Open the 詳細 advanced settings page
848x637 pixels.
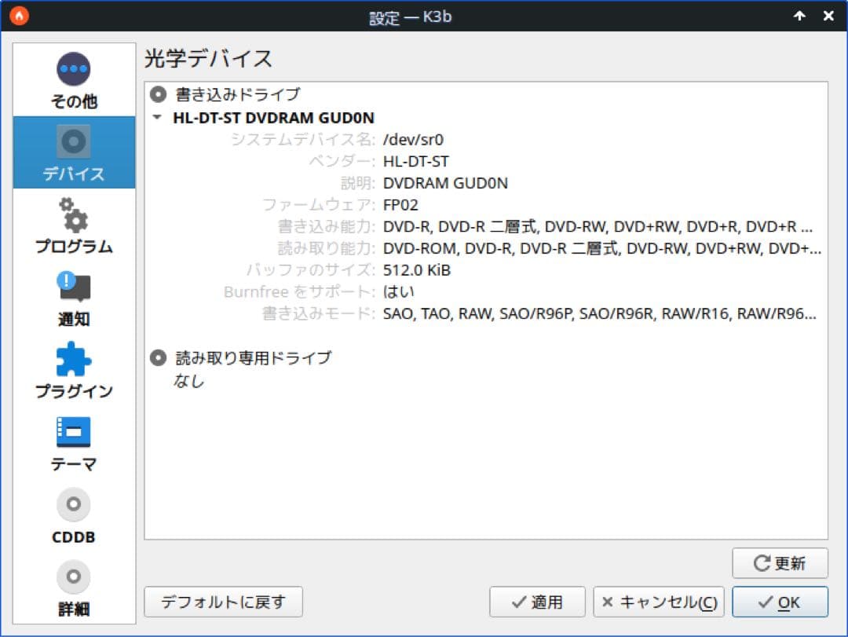point(74,588)
